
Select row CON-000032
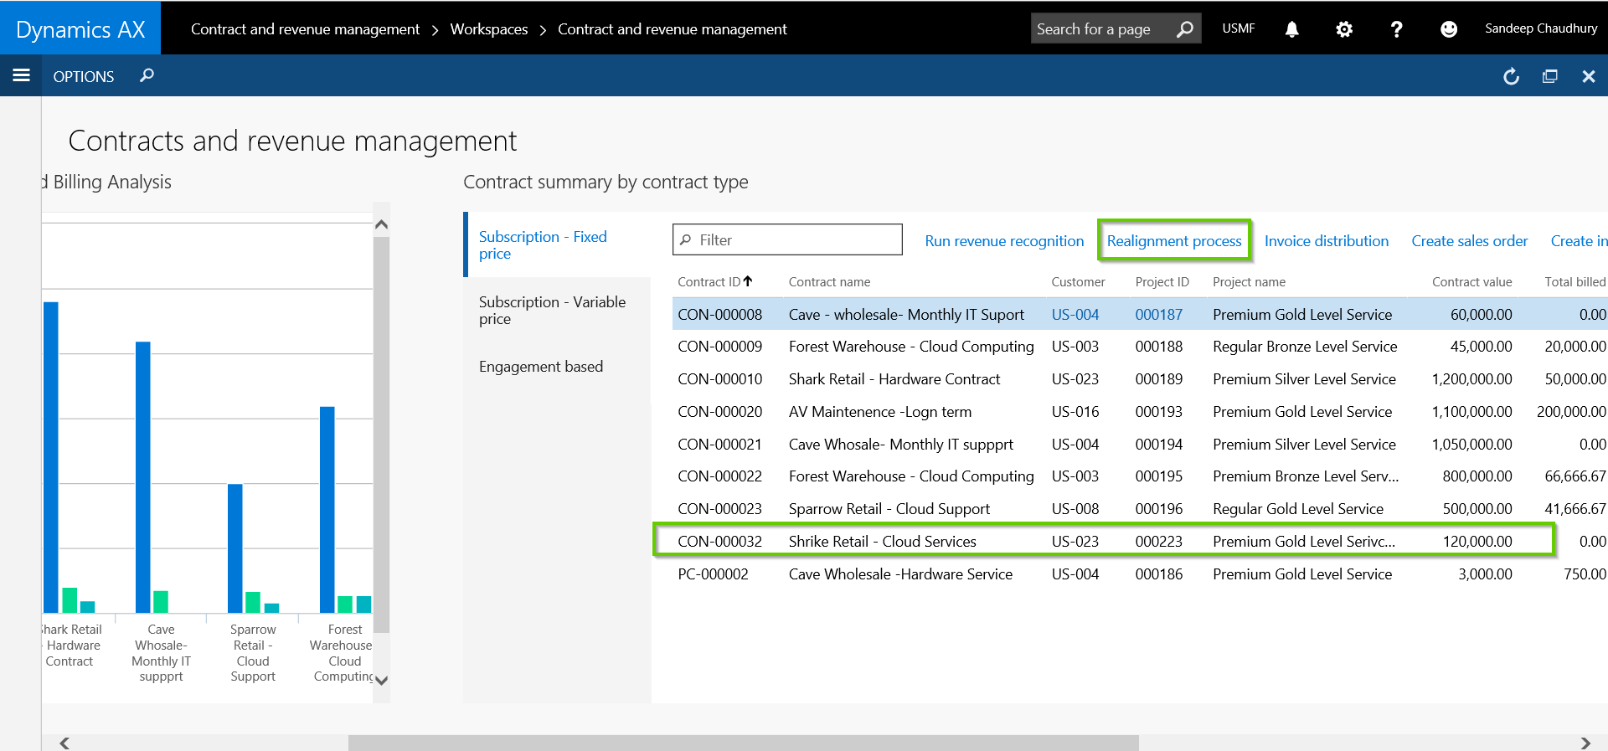click(1139, 542)
